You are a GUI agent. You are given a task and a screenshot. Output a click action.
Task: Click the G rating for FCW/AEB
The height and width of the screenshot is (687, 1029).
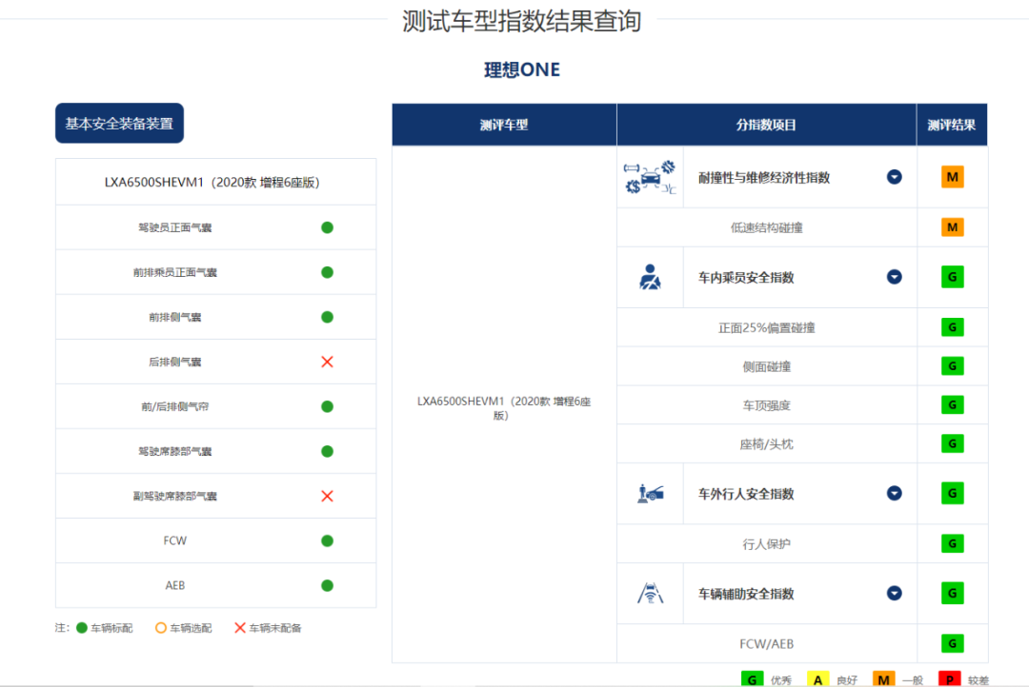(x=952, y=644)
